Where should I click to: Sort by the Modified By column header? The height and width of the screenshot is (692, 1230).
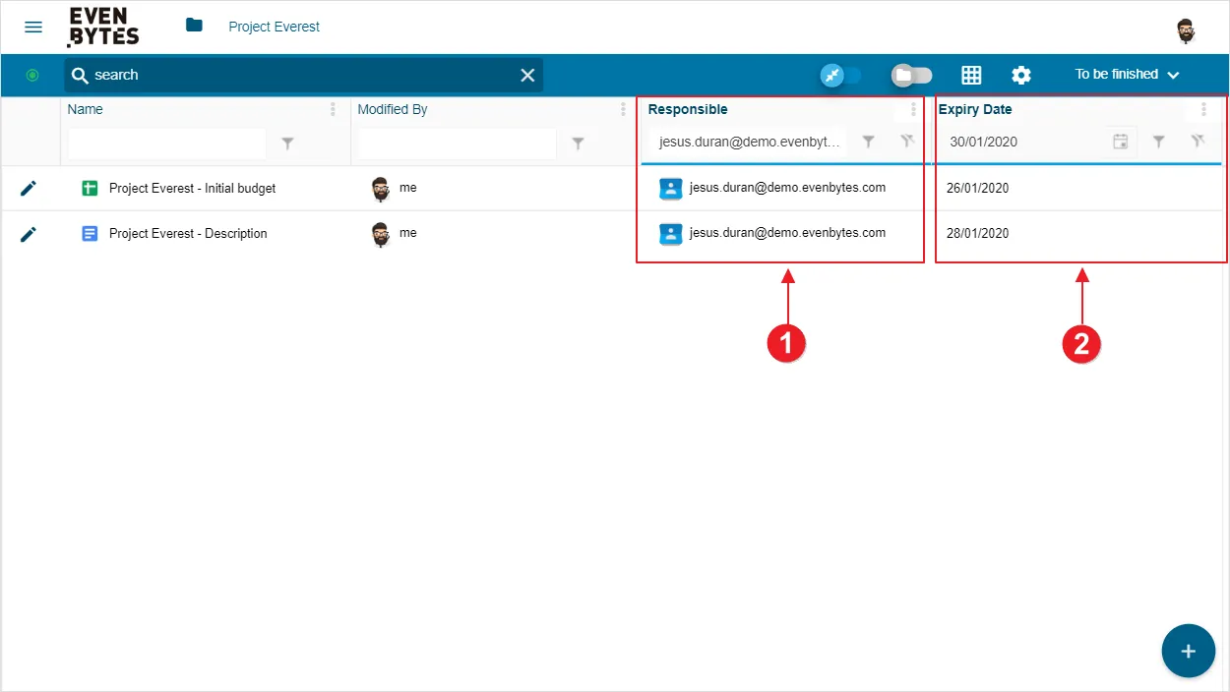click(x=393, y=109)
